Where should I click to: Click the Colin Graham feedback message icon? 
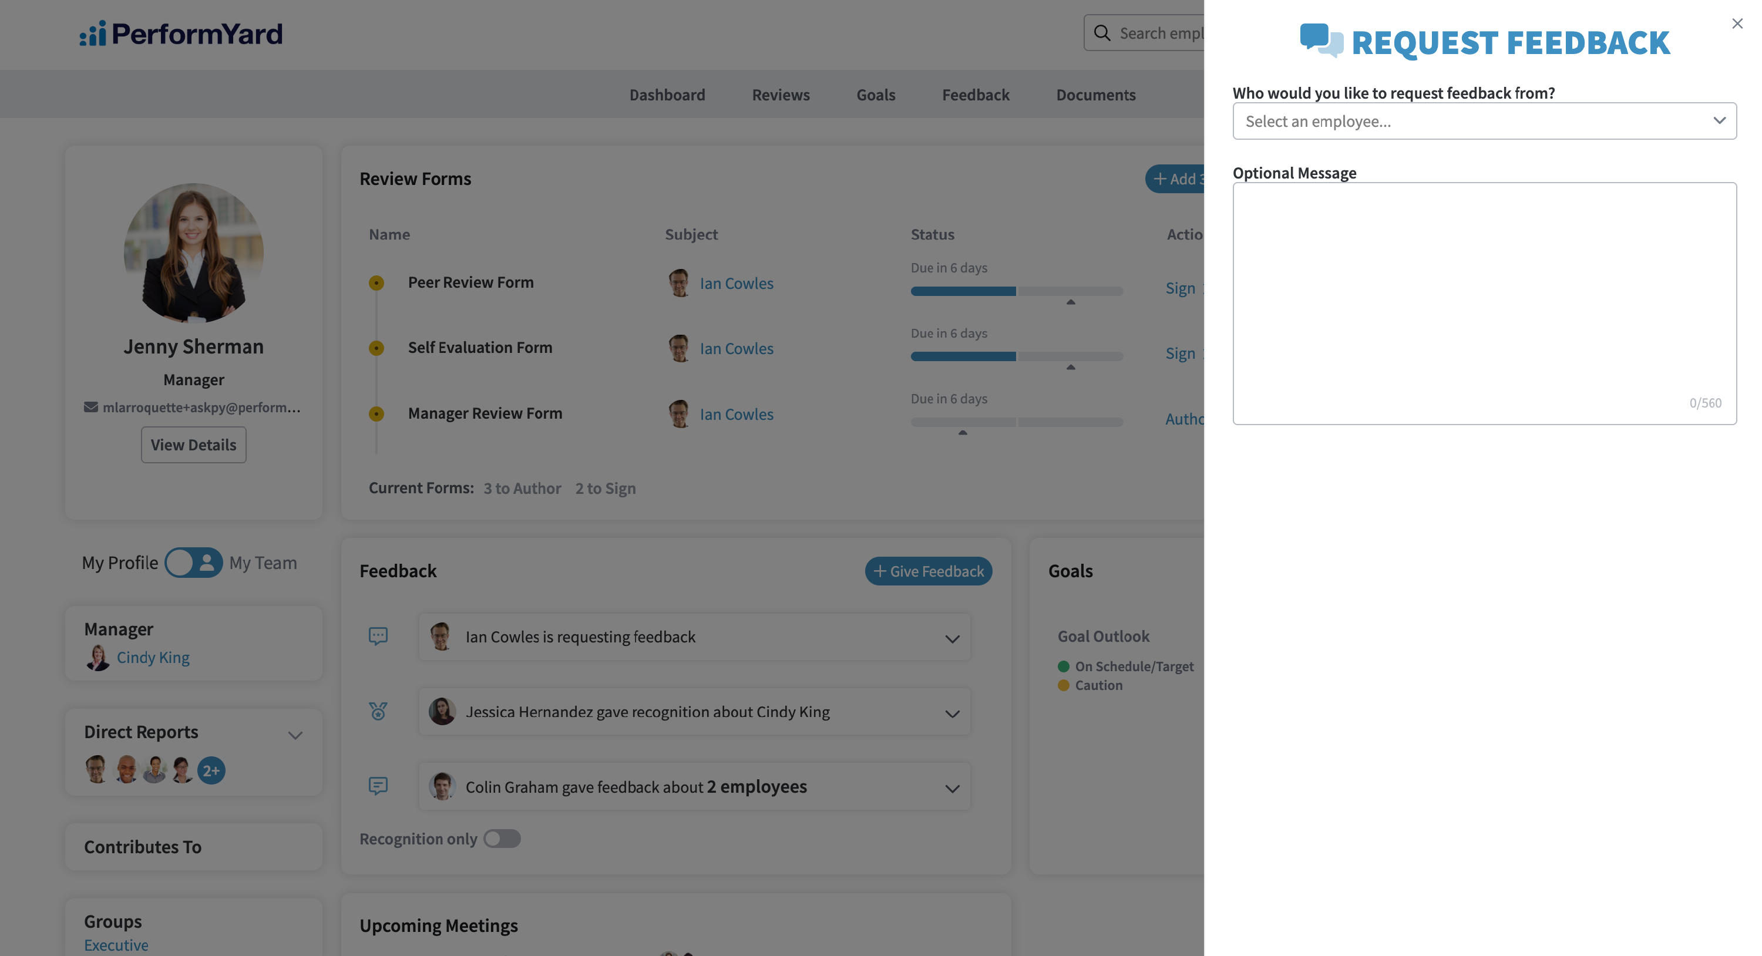(x=378, y=786)
